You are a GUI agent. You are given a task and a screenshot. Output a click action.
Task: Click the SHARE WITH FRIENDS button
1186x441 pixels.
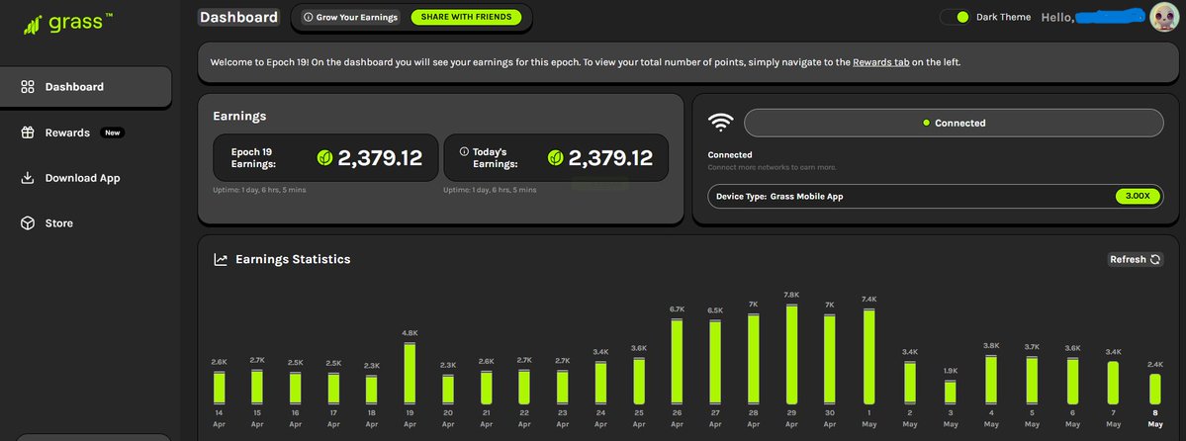point(466,17)
